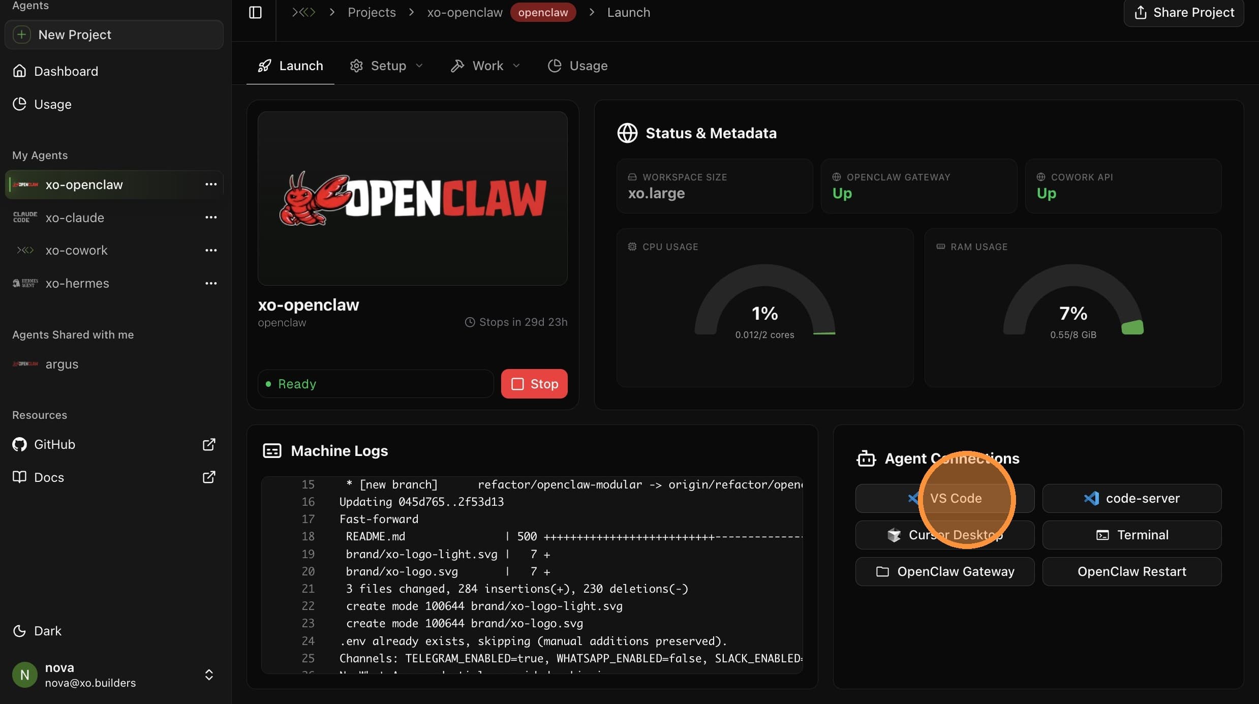This screenshot has height=704, width=1259.
Task: Click the Launch breadcrumb item
Action: pyautogui.click(x=628, y=12)
